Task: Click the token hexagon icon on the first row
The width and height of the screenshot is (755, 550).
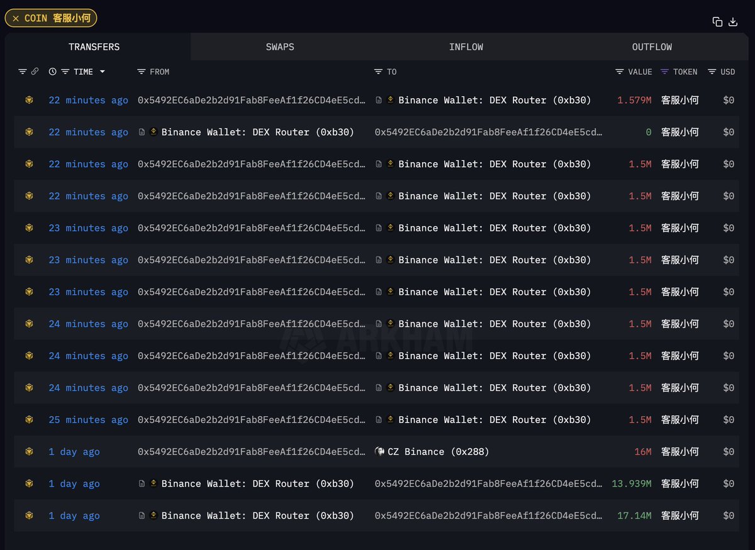Action: click(28, 100)
